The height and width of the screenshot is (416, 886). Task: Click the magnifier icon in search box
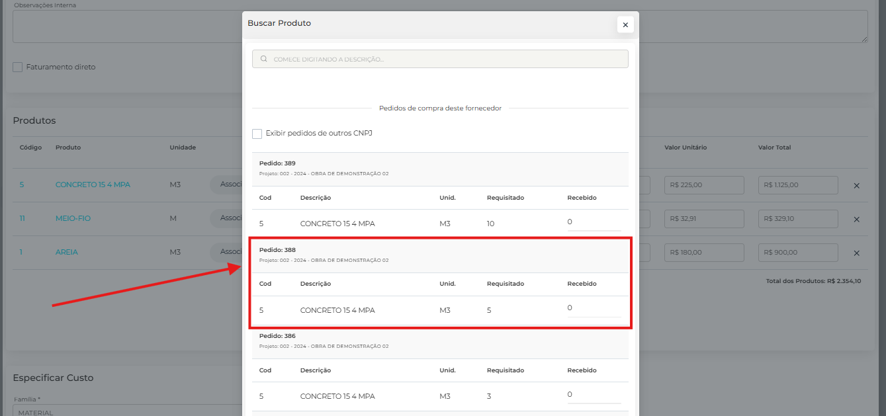(x=264, y=59)
